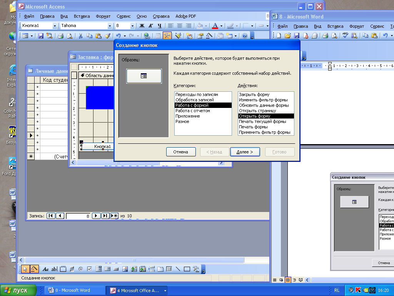This screenshot has height=296, width=394.
Task: Click horizontal scrollbar in Access workspace
Action: coord(134,260)
